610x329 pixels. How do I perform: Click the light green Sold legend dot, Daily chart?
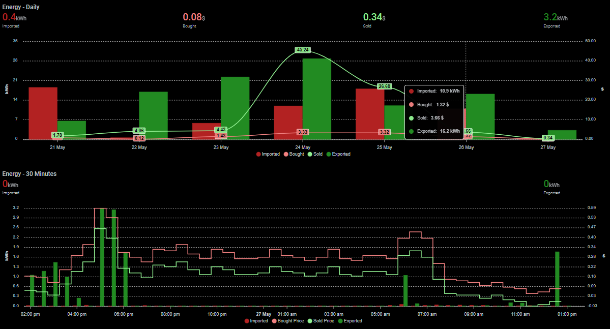tap(310, 154)
